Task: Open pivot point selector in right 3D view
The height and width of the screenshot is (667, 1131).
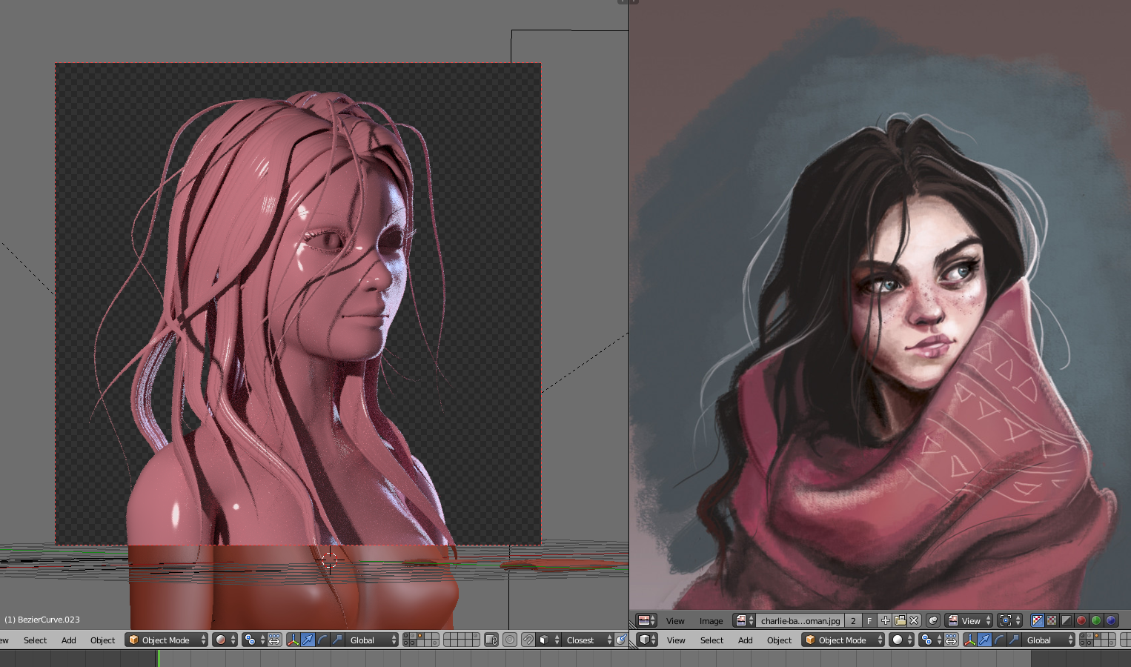Action: pyautogui.click(x=930, y=640)
